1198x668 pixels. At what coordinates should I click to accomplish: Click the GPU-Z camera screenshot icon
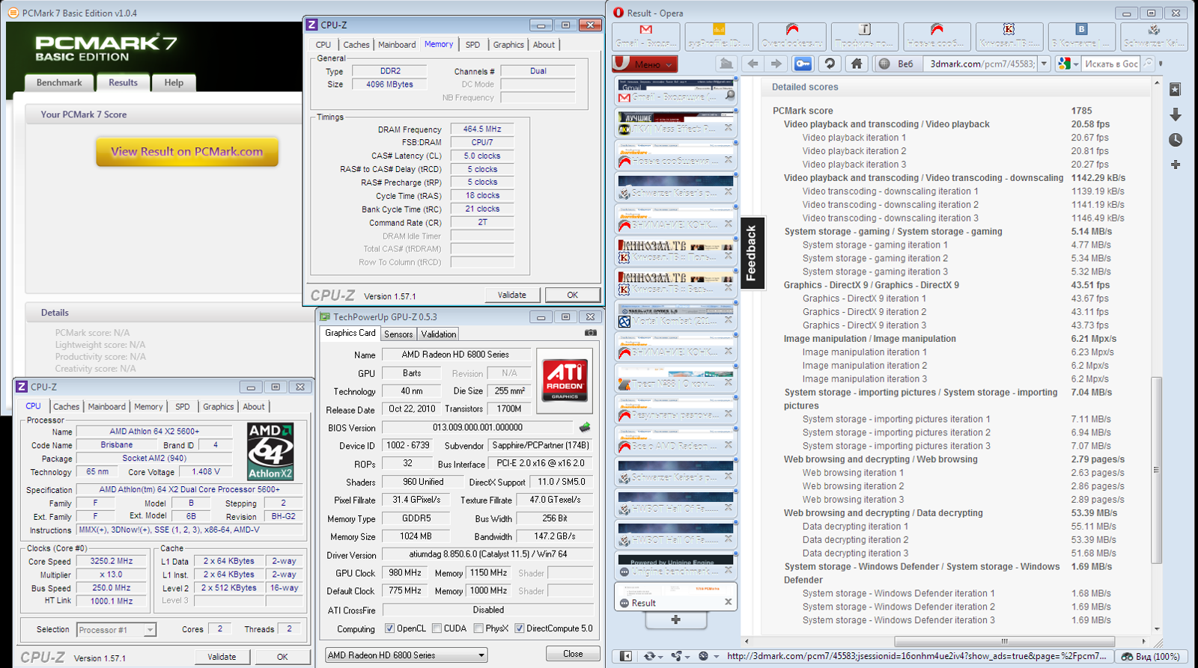click(591, 333)
